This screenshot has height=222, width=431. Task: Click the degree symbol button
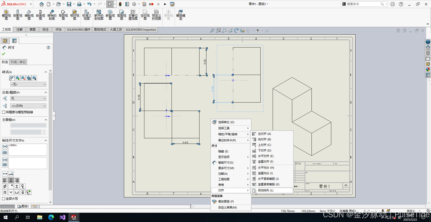tap(11, 186)
